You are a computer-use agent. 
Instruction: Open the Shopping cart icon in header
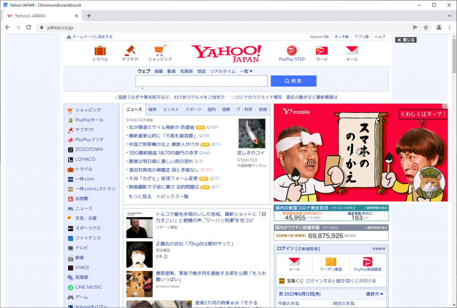coord(160,51)
